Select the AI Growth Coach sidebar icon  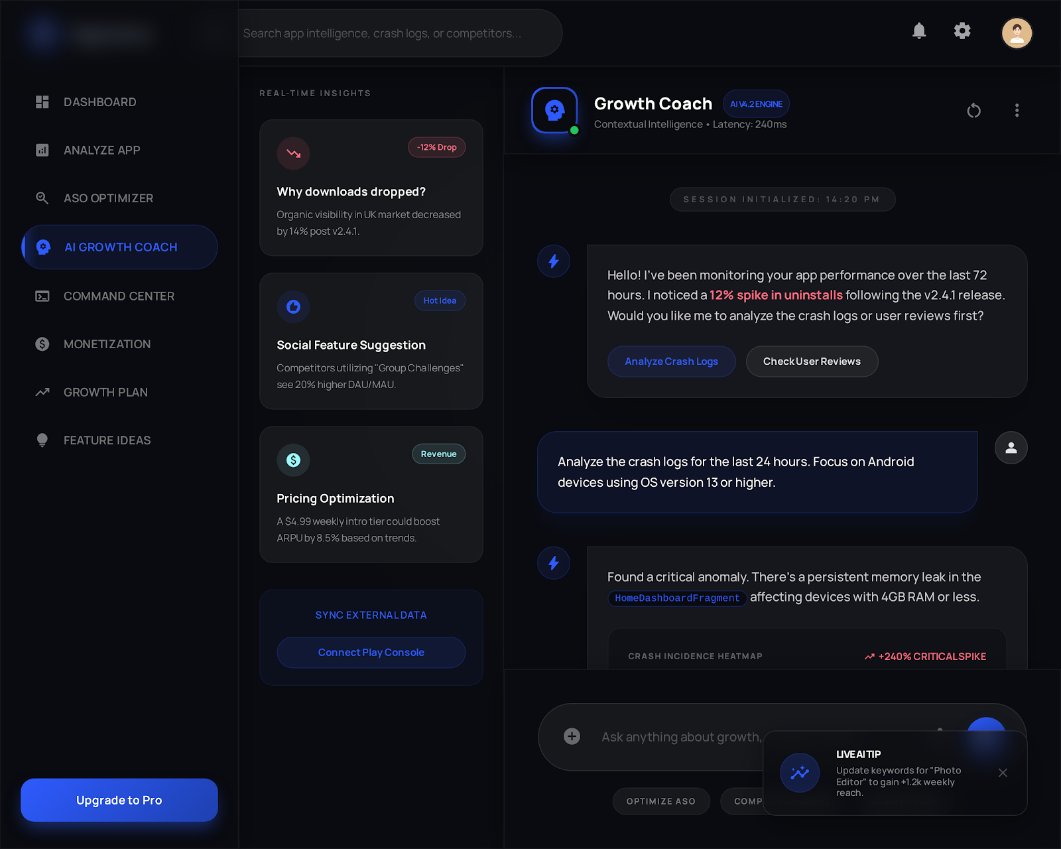pyautogui.click(x=42, y=247)
